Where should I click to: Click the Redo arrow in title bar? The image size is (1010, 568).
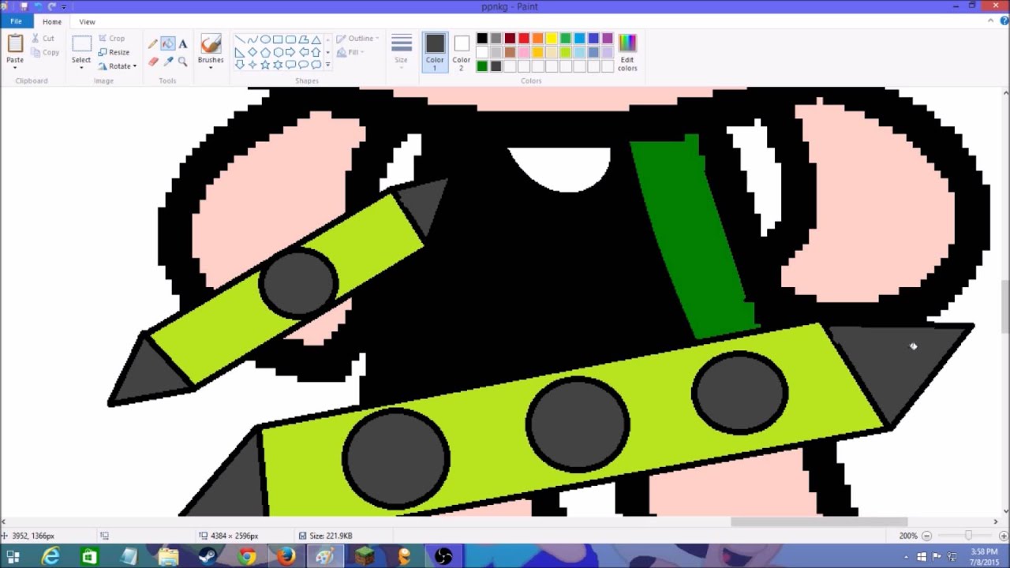click(52, 6)
